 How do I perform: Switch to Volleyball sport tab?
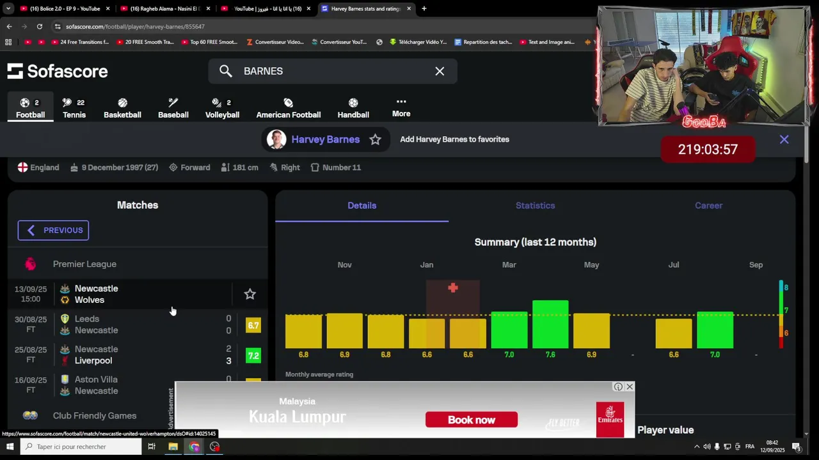(222, 108)
